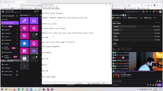Open taskbar search magnifier
The width and height of the screenshot is (163, 91).
point(6,89)
